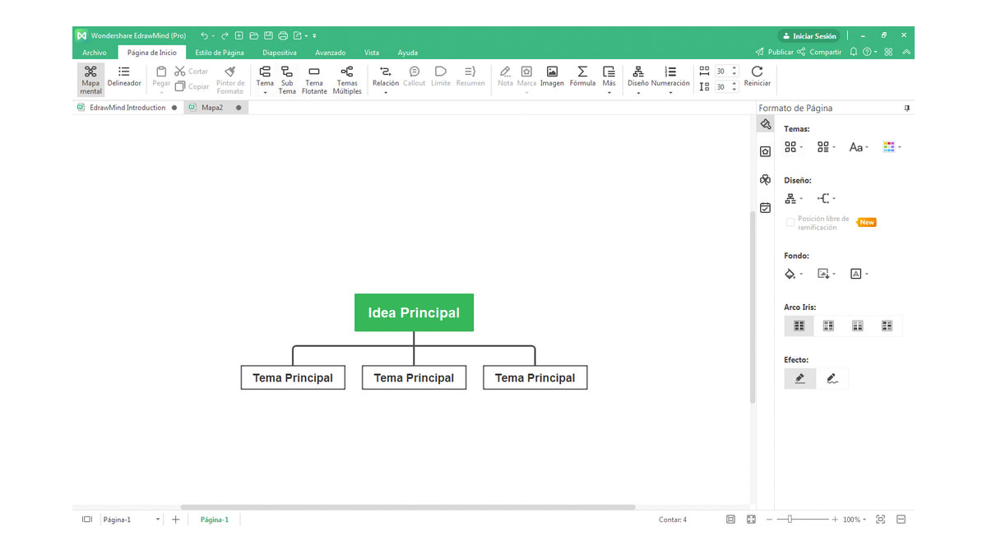Screen dimensions: 987x555
Task: Switch to Delineador outline view
Action: (x=124, y=72)
